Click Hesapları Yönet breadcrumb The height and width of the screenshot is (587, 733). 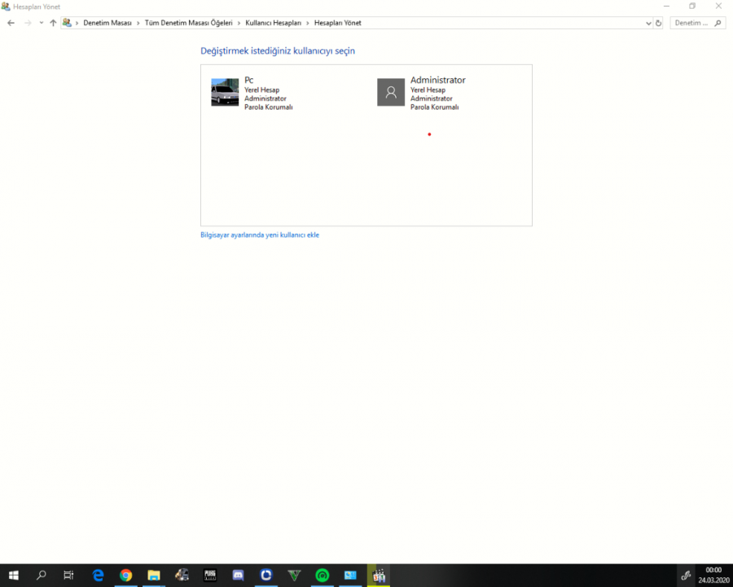337,23
